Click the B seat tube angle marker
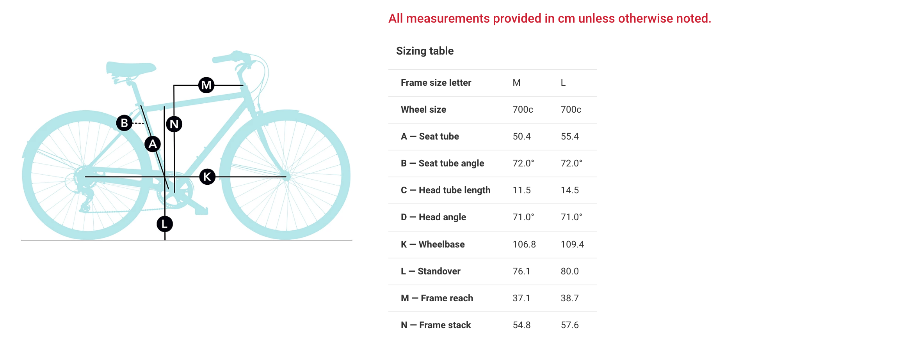 [x=124, y=123]
